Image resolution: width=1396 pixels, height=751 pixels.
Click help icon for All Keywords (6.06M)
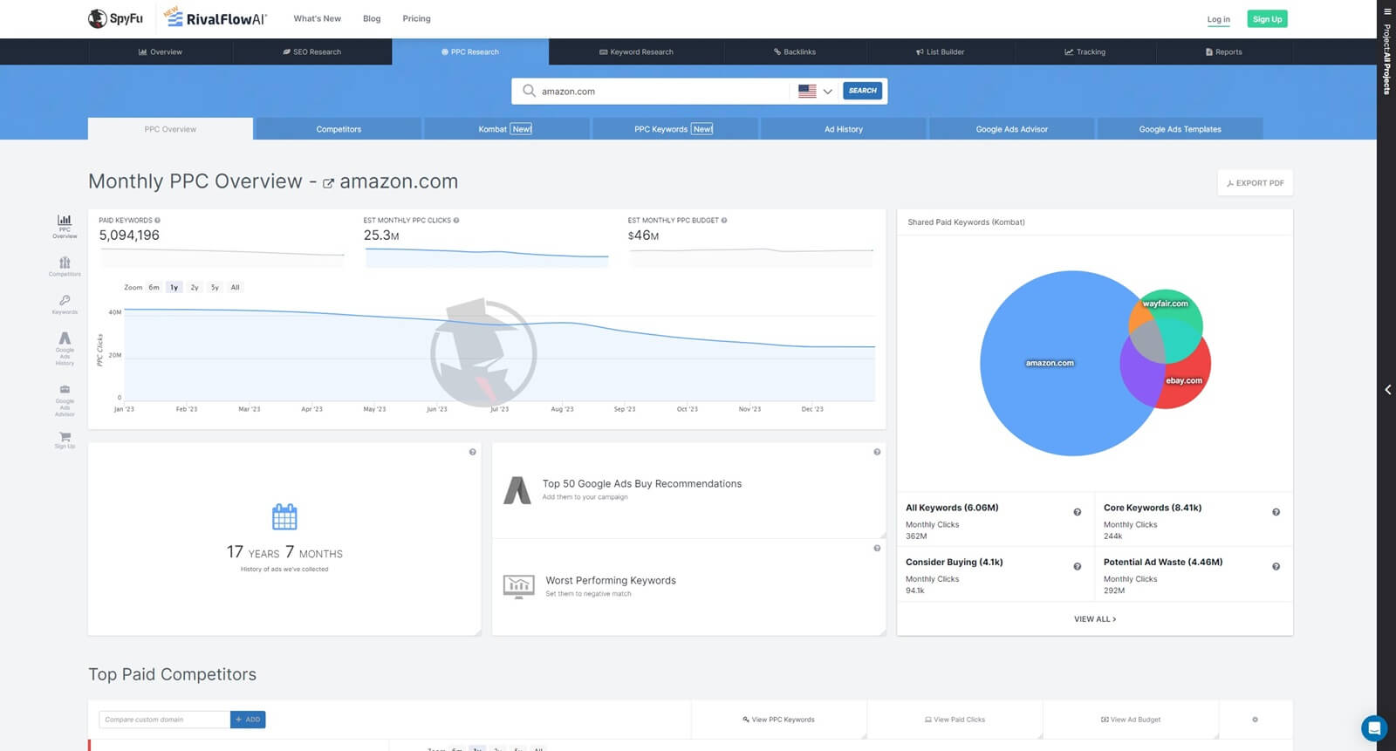tap(1077, 512)
